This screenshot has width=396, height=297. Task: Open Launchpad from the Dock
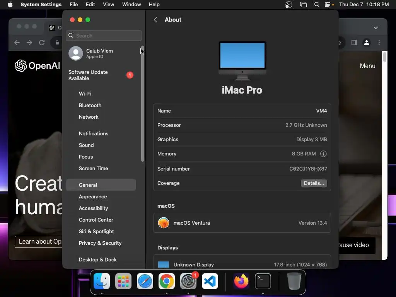pos(123,281)
